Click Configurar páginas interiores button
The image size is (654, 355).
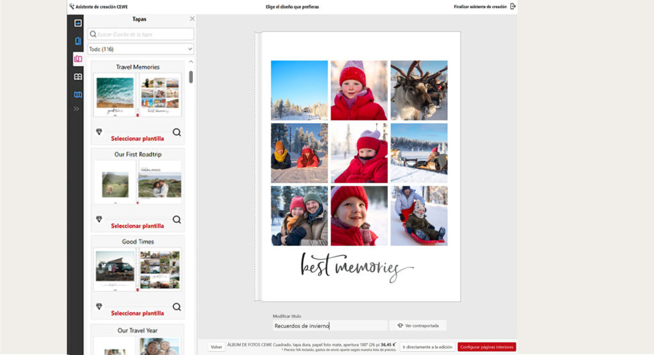487,347
